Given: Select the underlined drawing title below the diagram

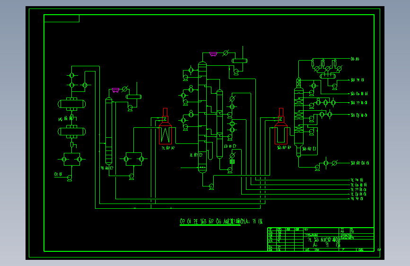Looking at the screenshot, I should tap(221, 222).
